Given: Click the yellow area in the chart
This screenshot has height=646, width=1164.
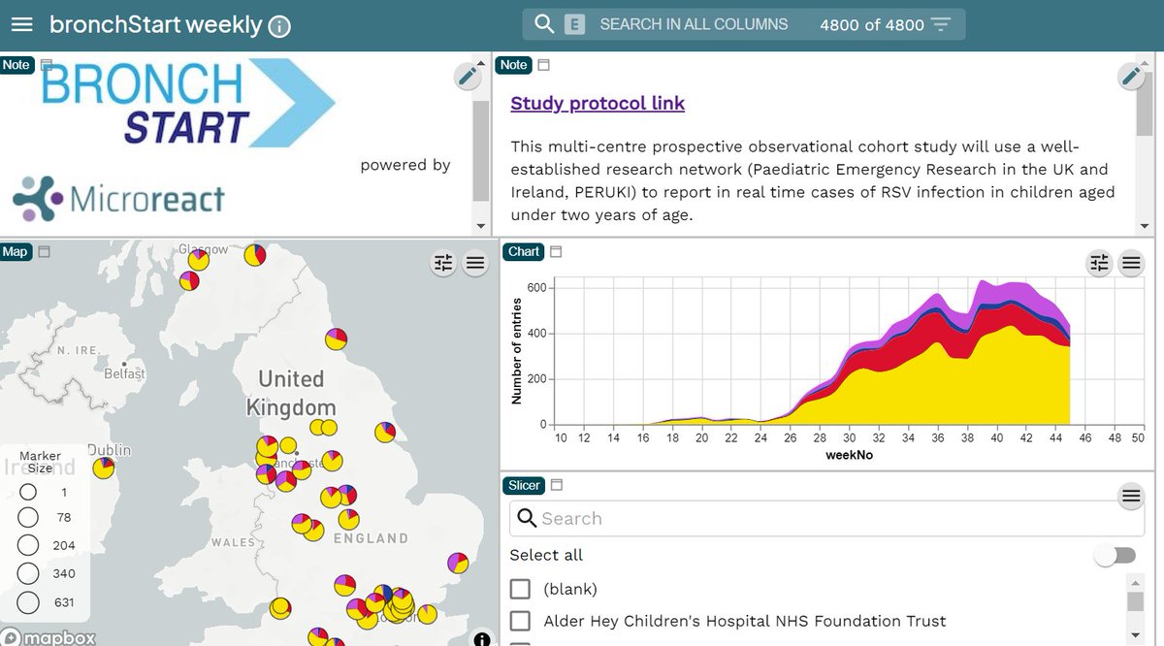Looking at the screenshot, I should (951, 388).
